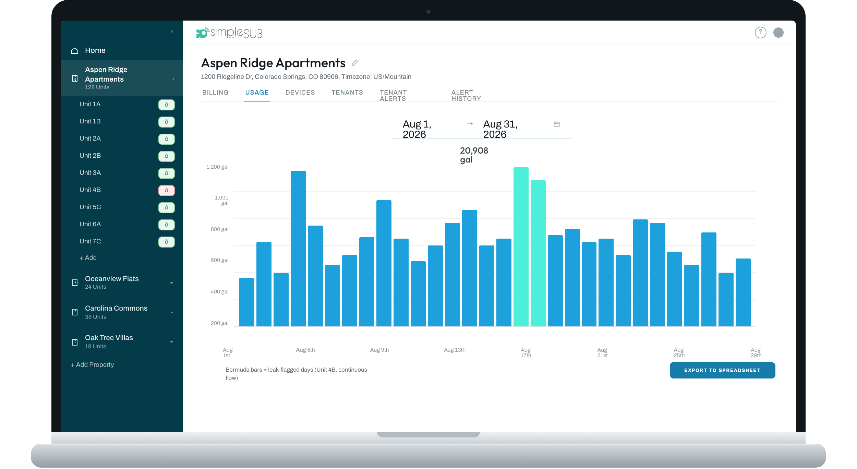Expand the Oceanview Flats dropdown arrow
This screenshot has height=469, width=857.
[172, 283]
